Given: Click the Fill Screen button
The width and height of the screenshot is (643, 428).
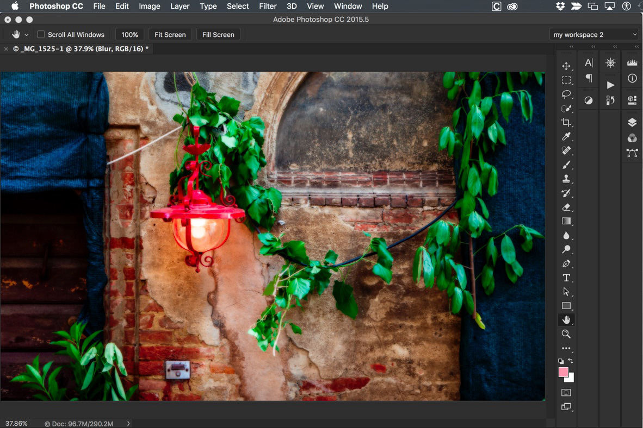Looking at the screenshot, I should [x=218, y=35].
